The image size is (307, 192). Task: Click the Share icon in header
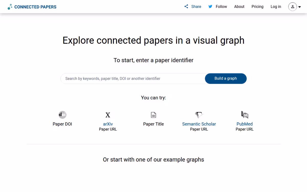[x=186, y=7]
